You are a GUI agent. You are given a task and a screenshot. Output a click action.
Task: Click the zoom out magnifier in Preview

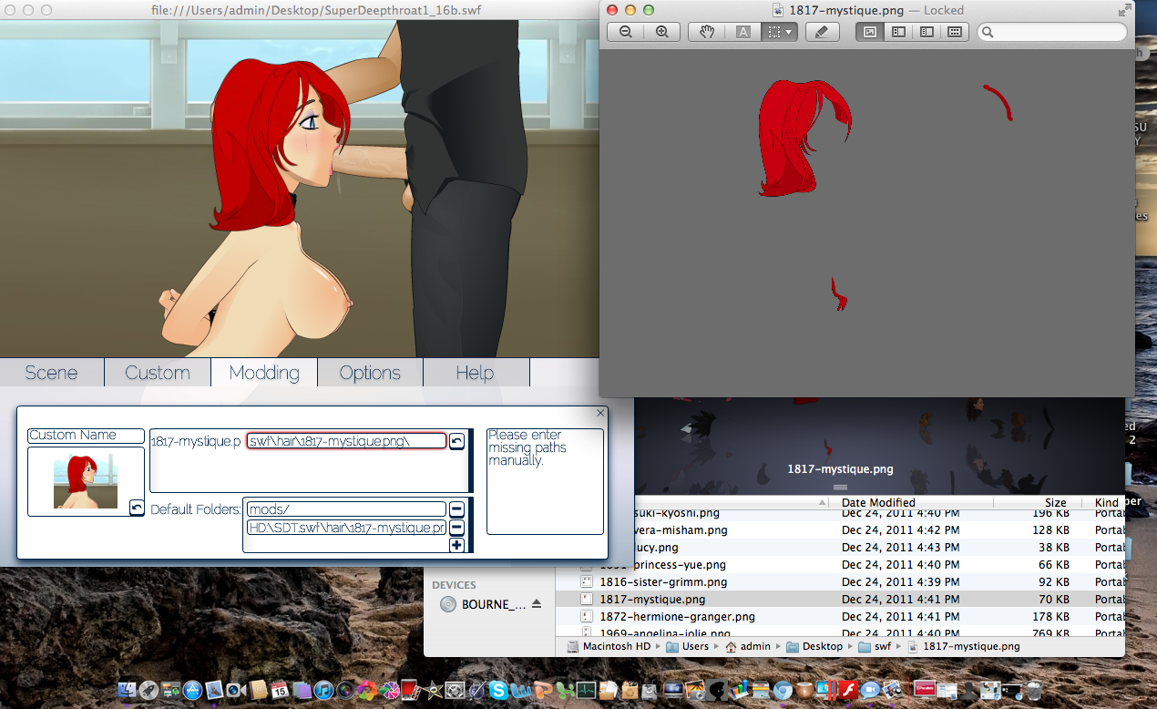[626, 32]
